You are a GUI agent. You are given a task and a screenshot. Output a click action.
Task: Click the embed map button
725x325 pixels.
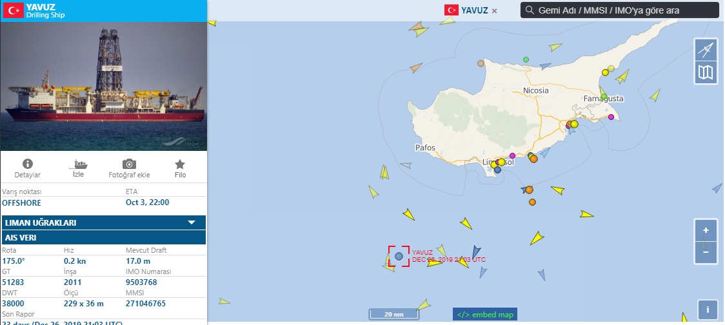tap(485, 315)
